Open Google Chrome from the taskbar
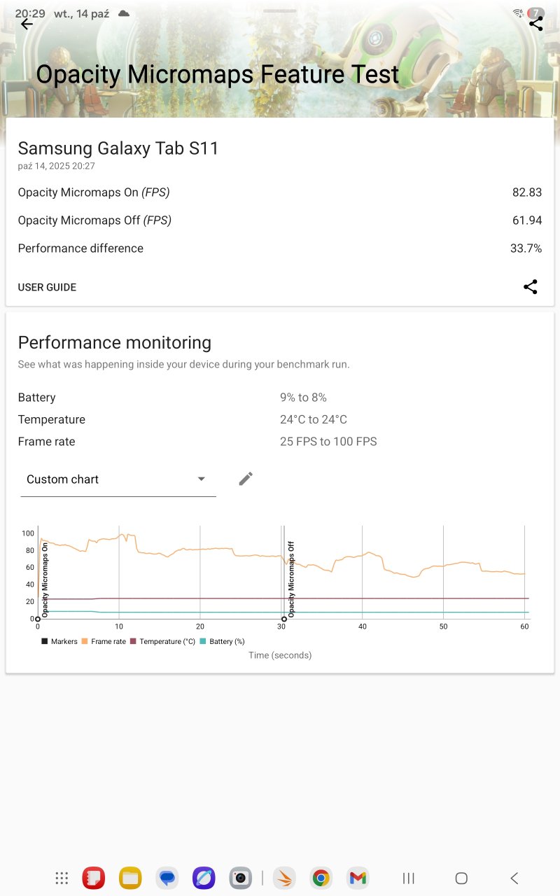The image size is (560, 896). 321,878
